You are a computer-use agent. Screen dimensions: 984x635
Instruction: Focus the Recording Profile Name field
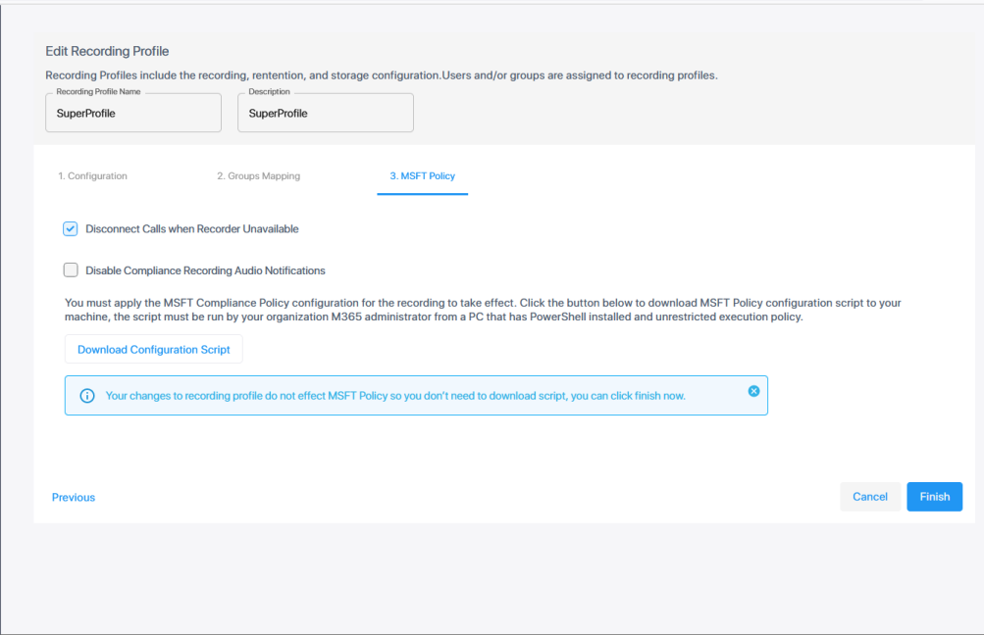pos(133,114)
